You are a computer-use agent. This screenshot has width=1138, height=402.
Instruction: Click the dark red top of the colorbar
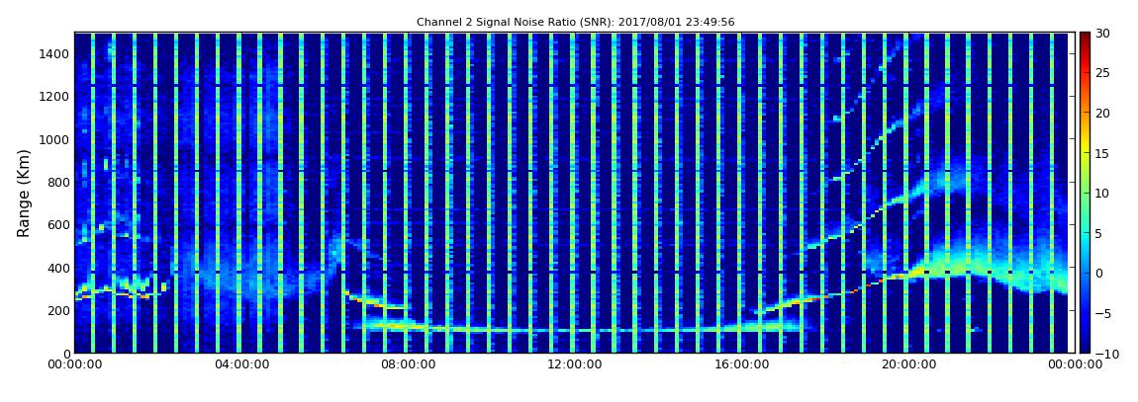click(1085, 38)
